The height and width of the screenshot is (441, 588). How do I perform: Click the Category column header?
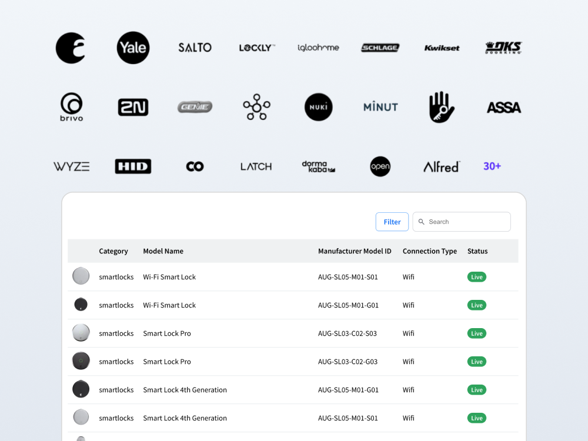(x=113, y=251)
